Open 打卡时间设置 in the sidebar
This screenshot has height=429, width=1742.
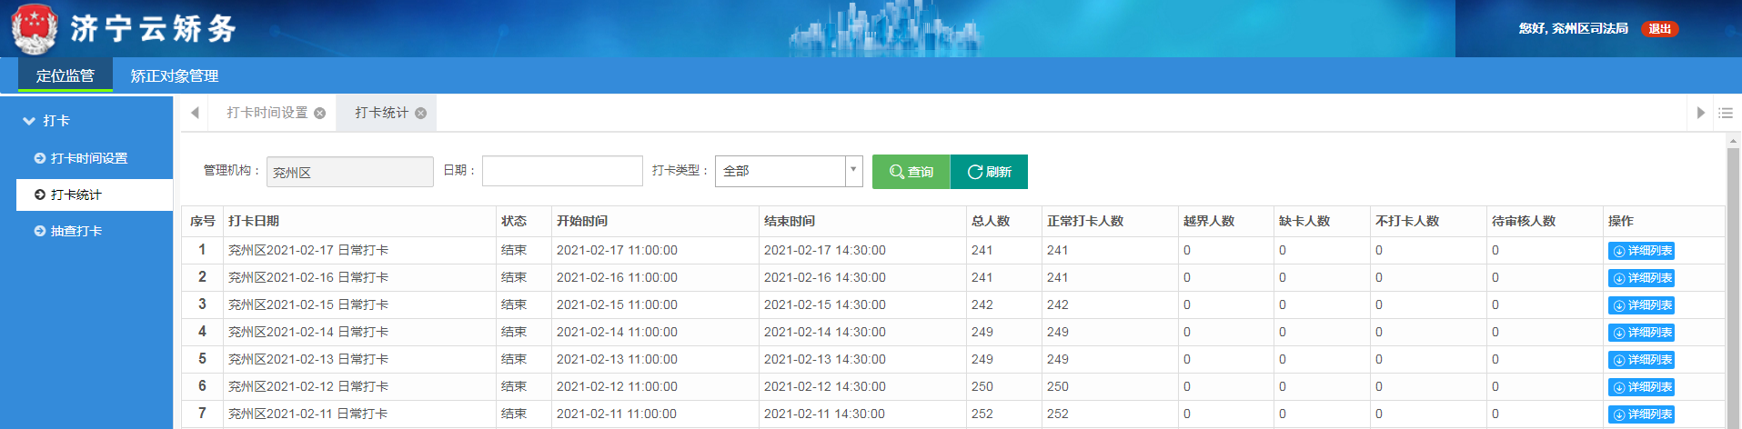(x=88, y=158)
